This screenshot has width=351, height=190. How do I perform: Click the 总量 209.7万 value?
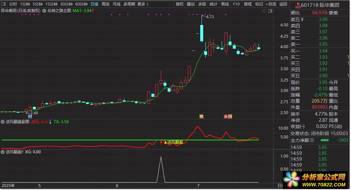(x=319, y=101)
